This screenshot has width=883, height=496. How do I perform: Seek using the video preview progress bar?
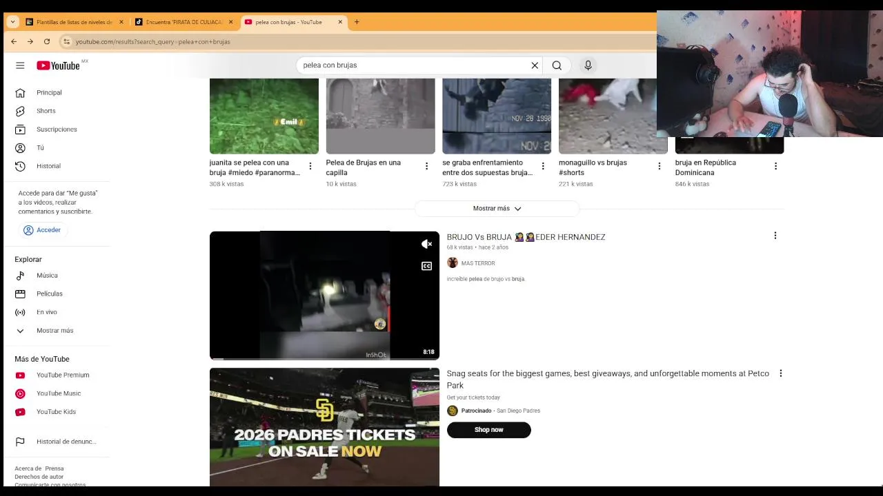pos(324,359)
